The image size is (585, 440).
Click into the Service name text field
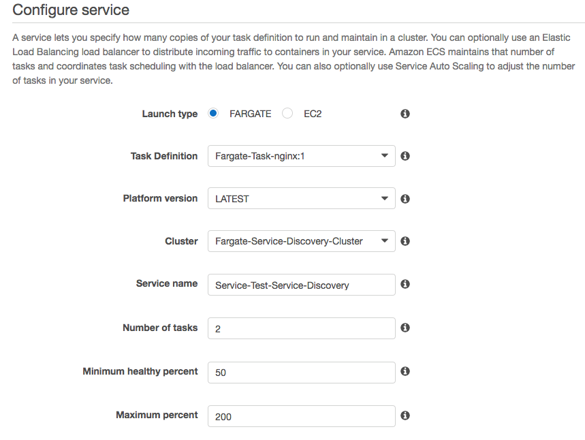click(x=302, y=285)
